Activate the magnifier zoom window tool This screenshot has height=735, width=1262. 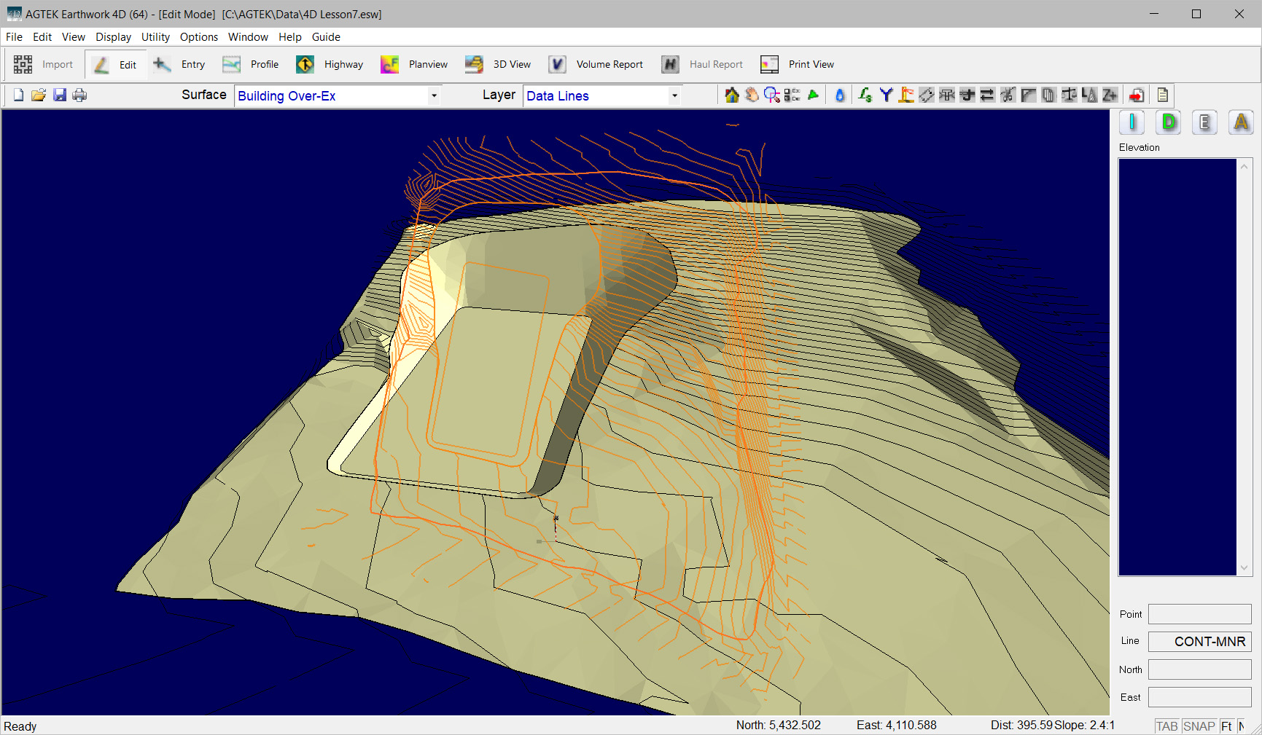coord(771,95)
